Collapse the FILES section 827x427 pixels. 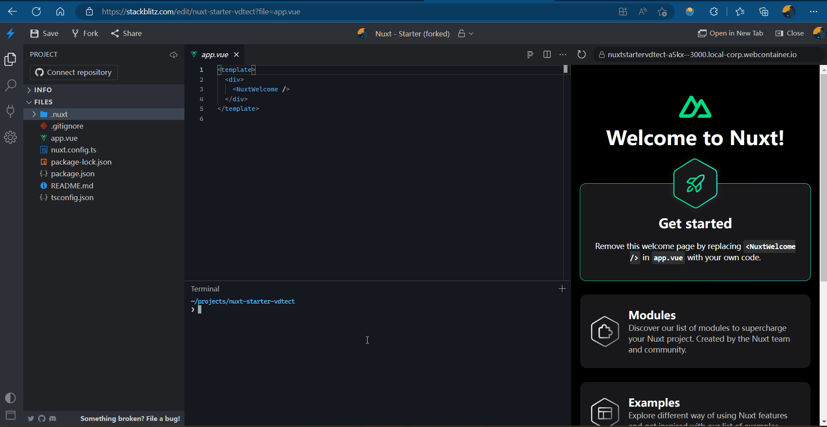coord(104,102)
